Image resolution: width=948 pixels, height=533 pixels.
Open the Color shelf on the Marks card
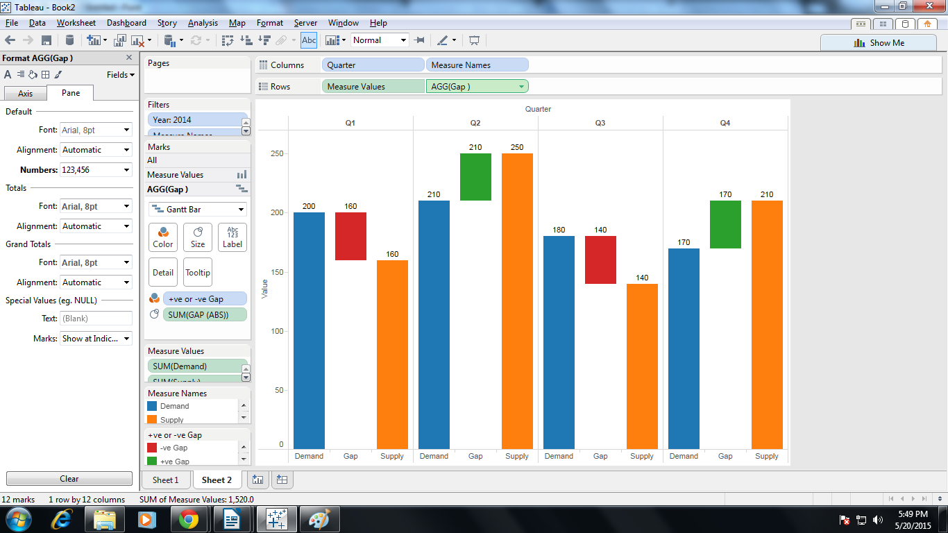coord(162,237)
